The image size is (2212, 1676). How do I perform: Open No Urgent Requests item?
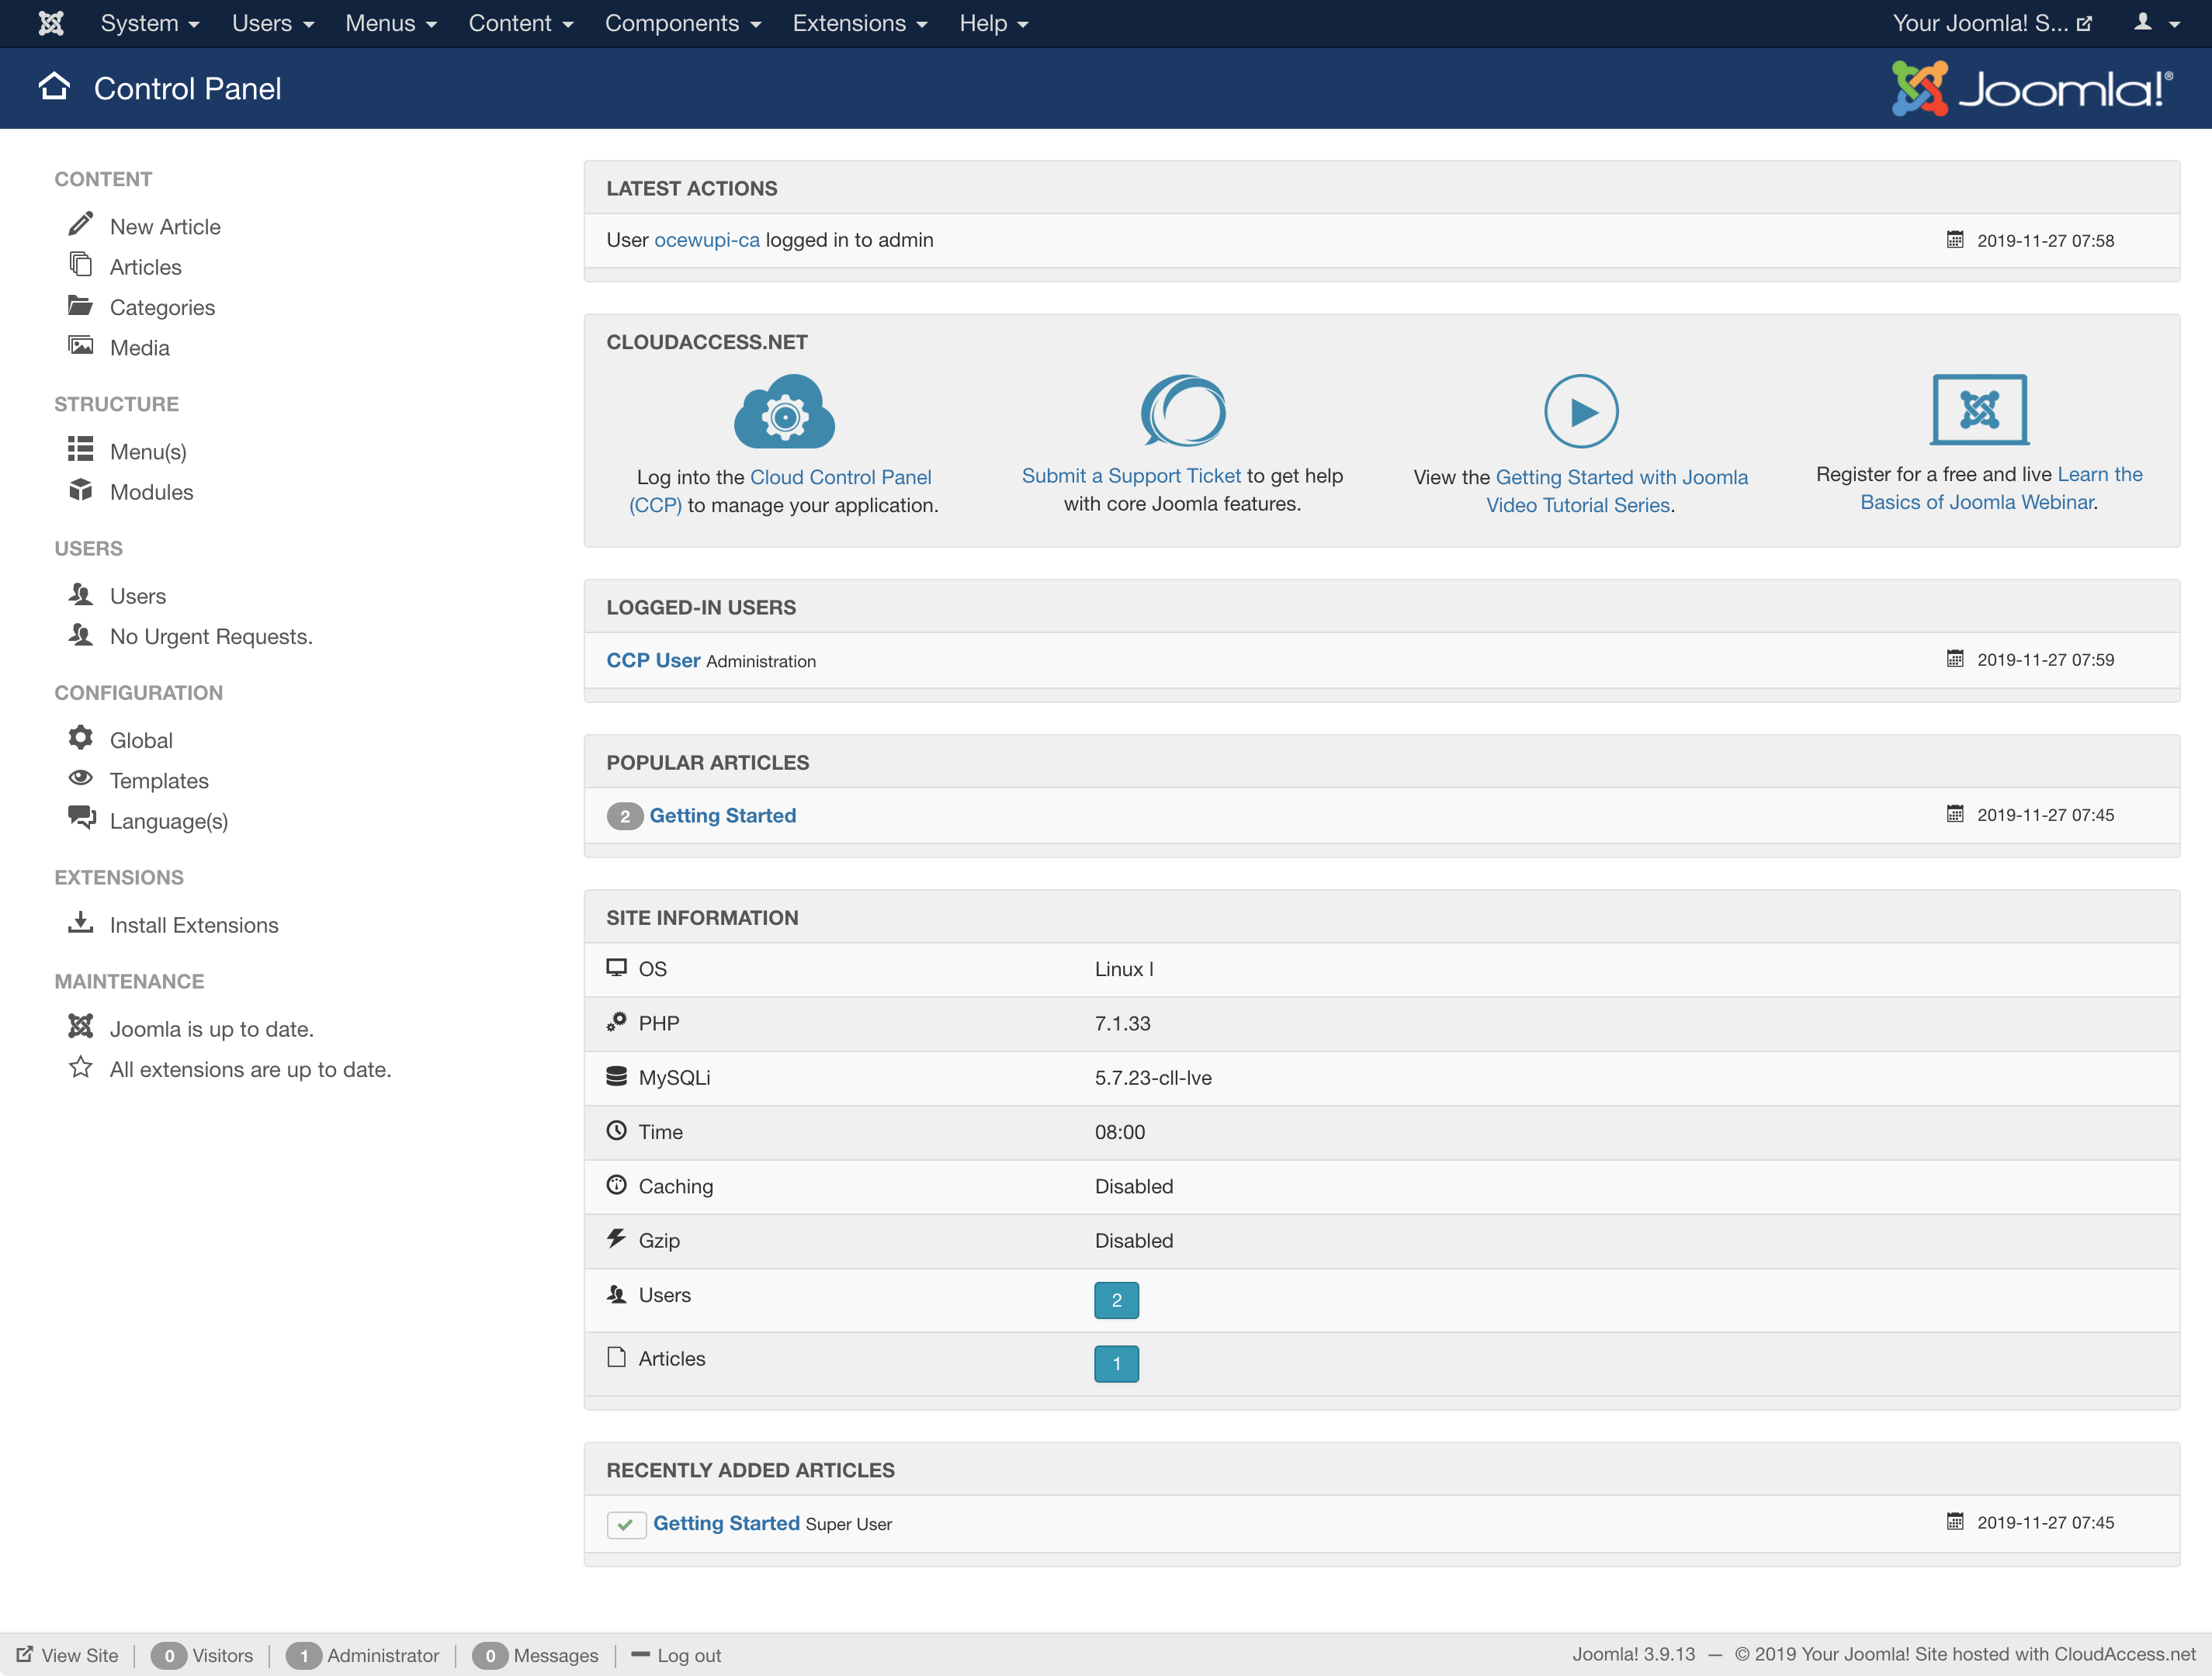coord(211,637)
